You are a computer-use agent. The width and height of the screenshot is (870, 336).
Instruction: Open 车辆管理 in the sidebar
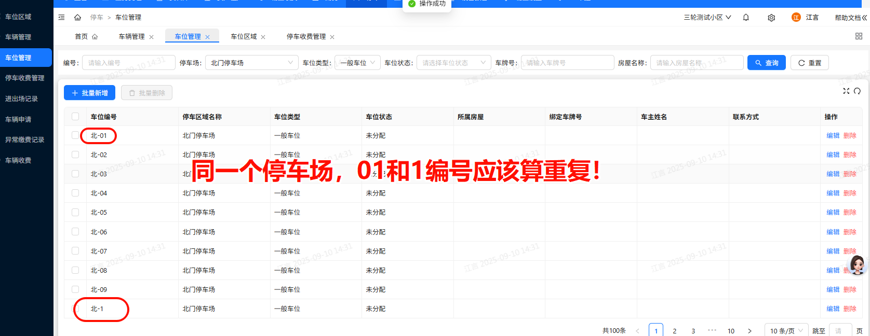(x=26, y=37)
